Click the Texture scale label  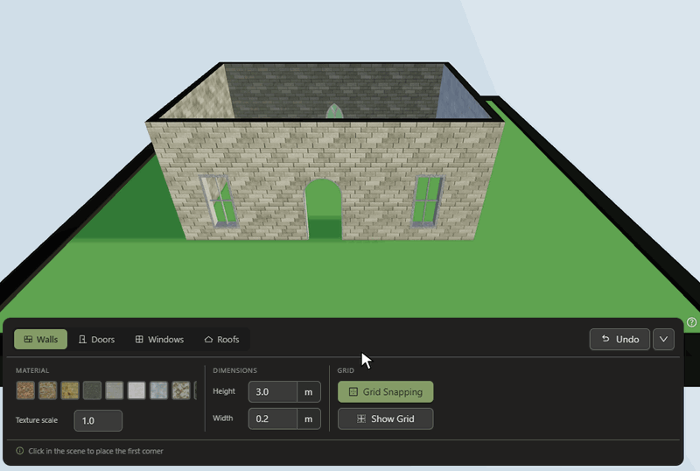click(x=37, y=420)
